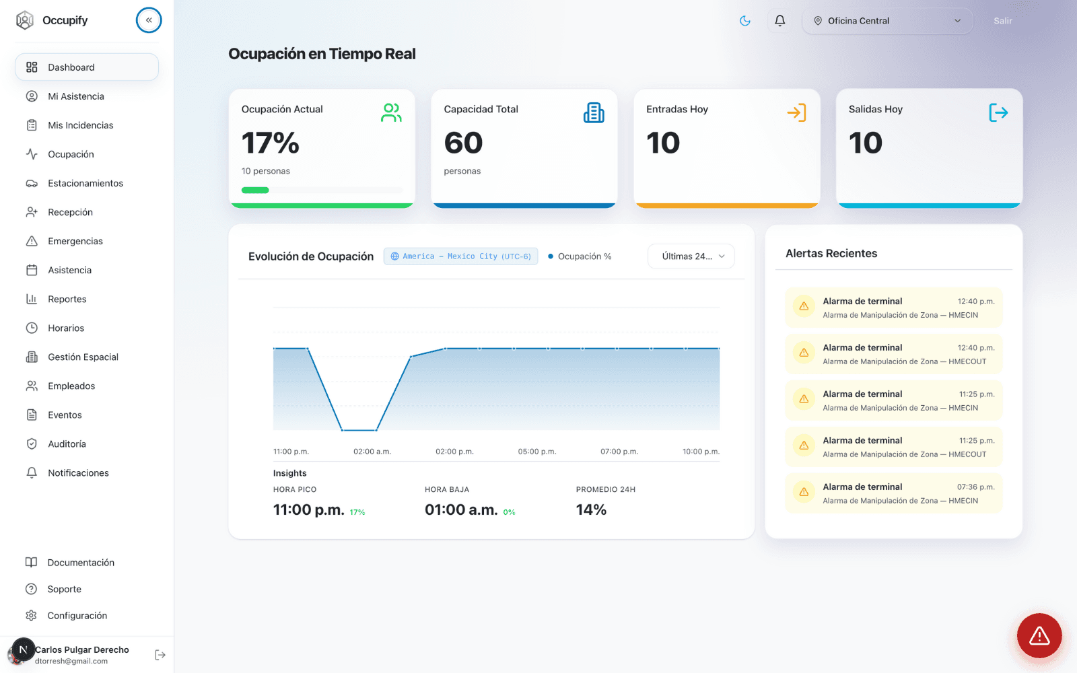Click the Salir button

point(1002,21)
